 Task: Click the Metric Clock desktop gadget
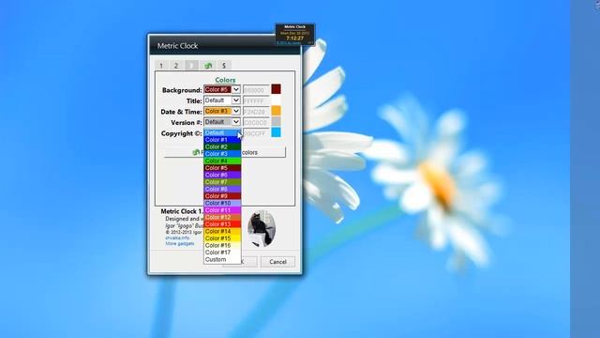(295, 35)
